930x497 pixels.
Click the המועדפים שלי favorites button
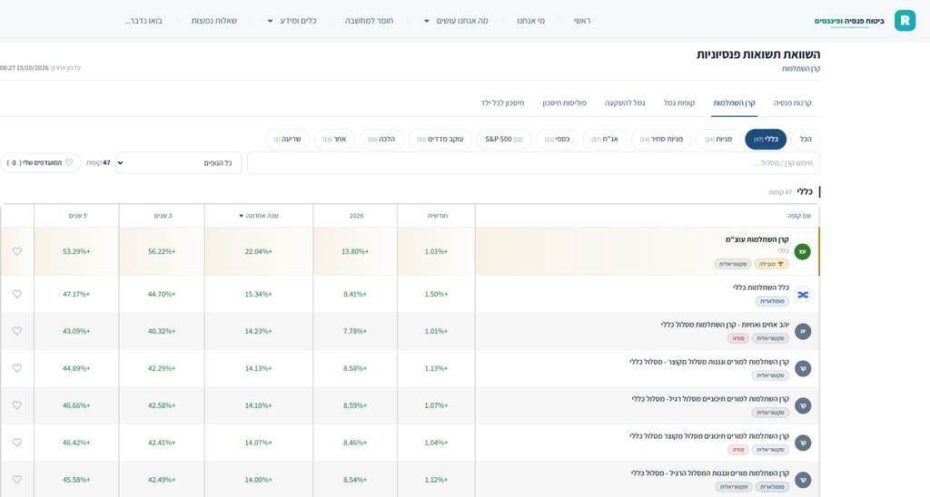click(x=40, y=163)
